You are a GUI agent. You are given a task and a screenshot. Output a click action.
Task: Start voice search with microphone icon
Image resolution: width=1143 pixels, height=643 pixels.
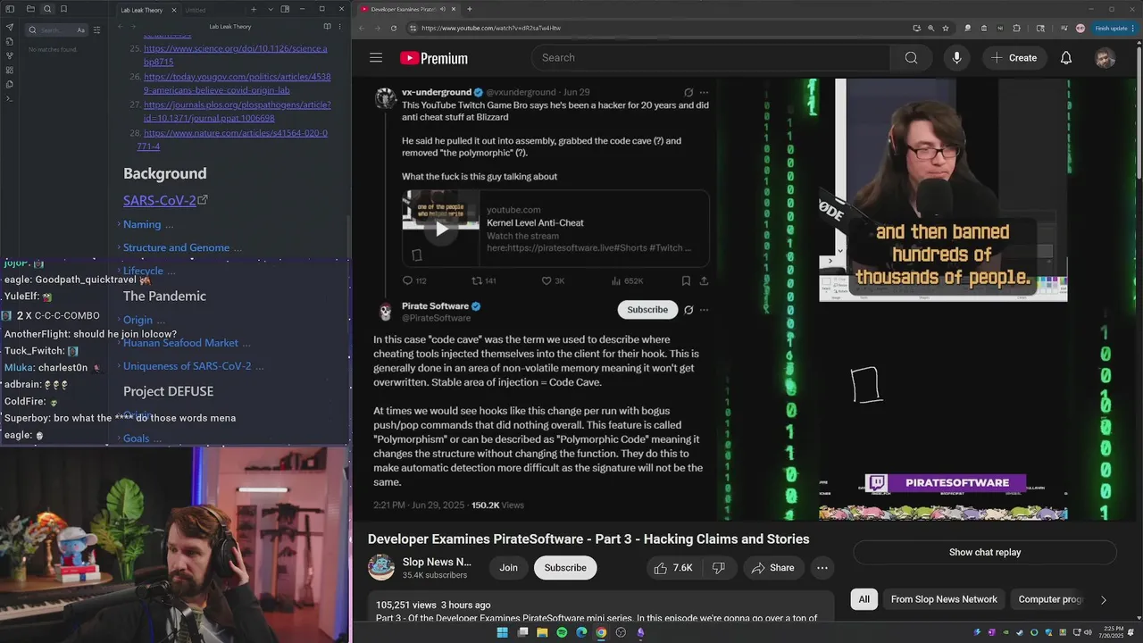pyautogui.click(x=956, y=58)
